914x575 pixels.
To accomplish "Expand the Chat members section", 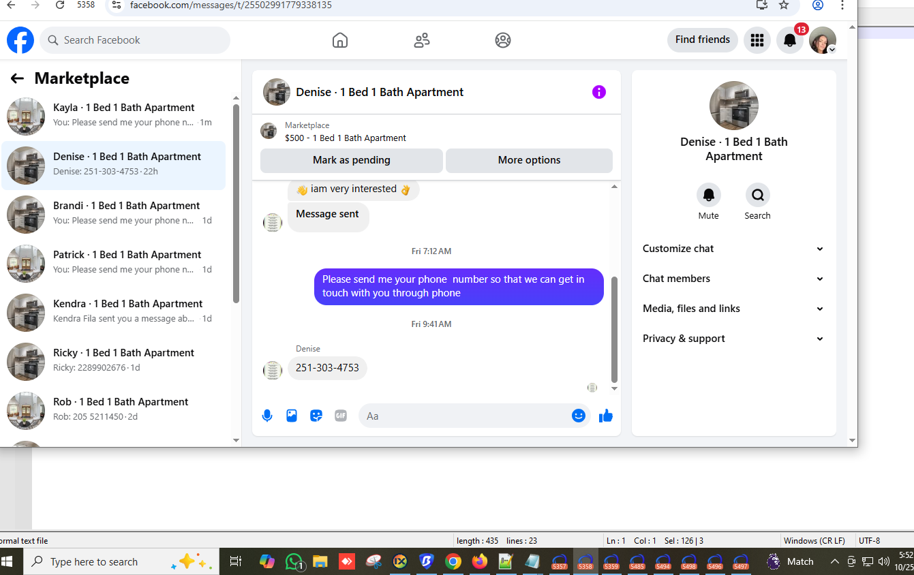I will pos(733,279).
